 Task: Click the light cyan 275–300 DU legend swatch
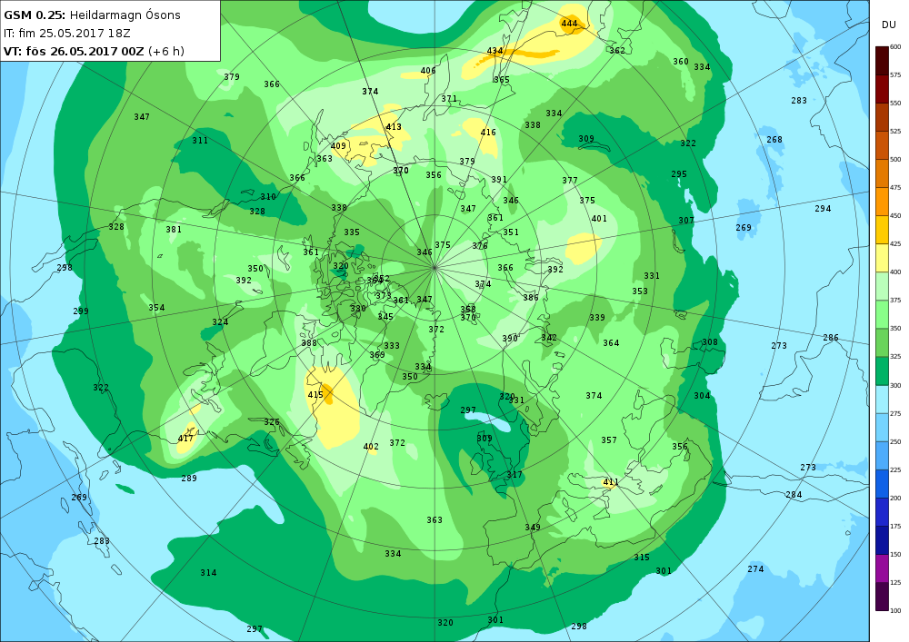coord(882,399)
